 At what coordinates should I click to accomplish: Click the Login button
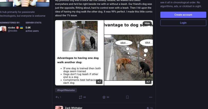(183, 23)
